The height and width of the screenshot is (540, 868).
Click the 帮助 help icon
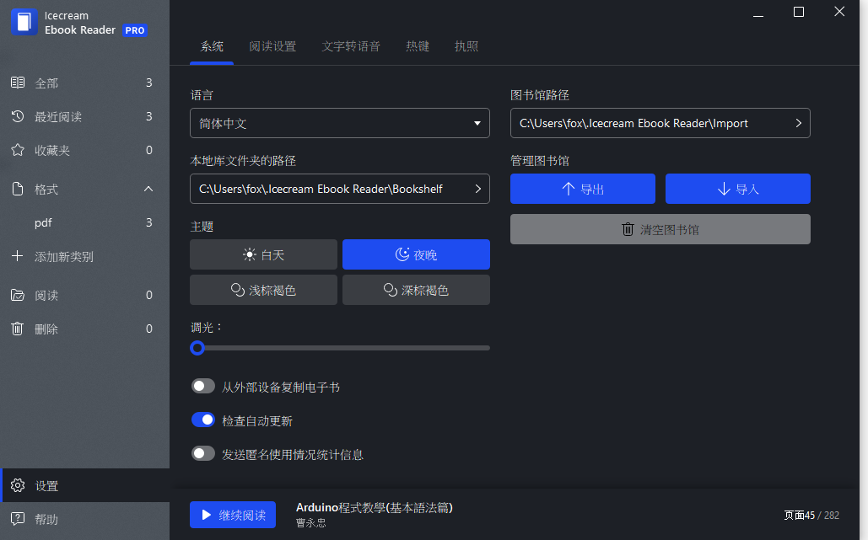click(x=18, y=519)
